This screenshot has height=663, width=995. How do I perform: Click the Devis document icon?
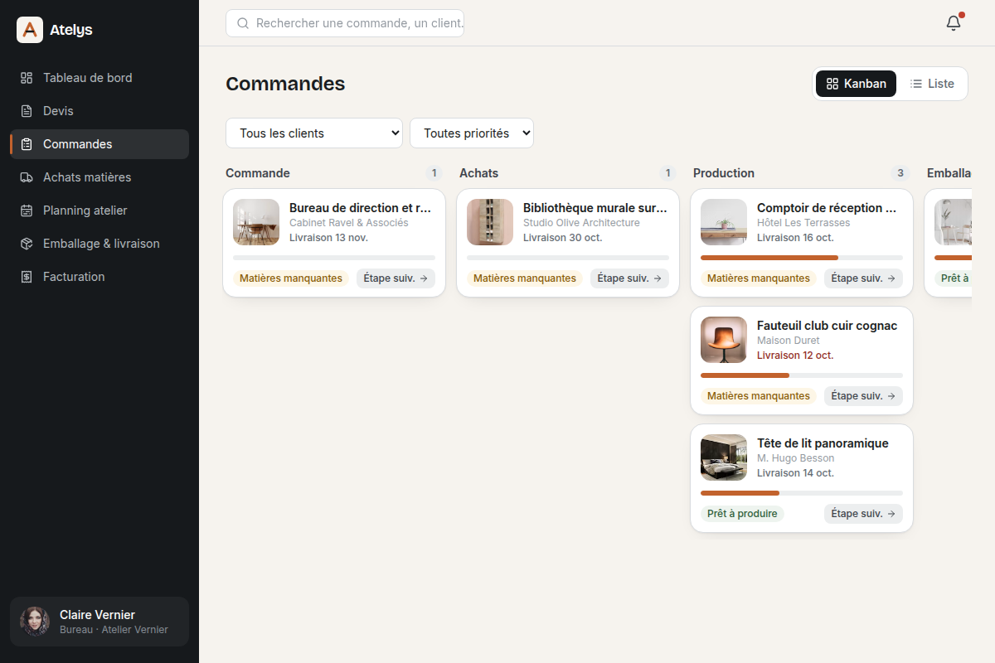tap(27, 111)
